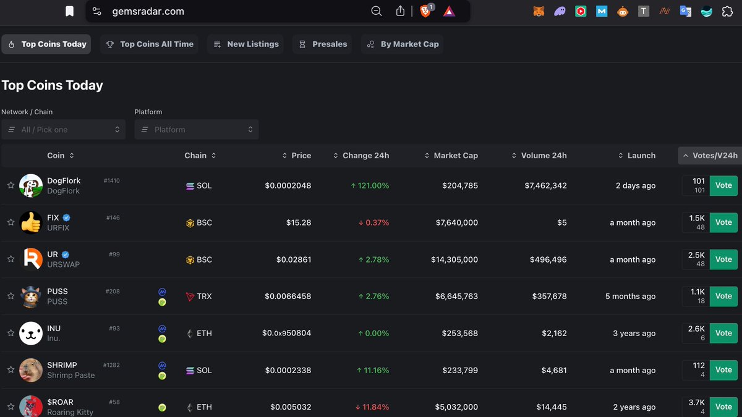The image size is (742, 417).
Task: Click the CoinGecko icon in INU row
Action: click(162, 339)
